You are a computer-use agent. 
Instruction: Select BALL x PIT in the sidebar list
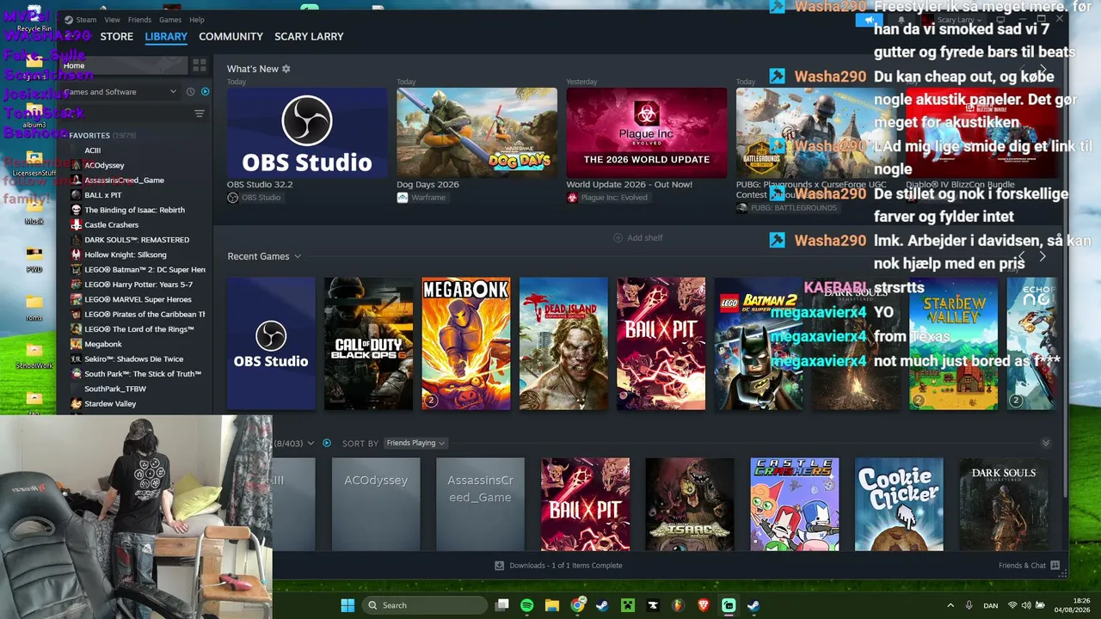pos(102,195)
